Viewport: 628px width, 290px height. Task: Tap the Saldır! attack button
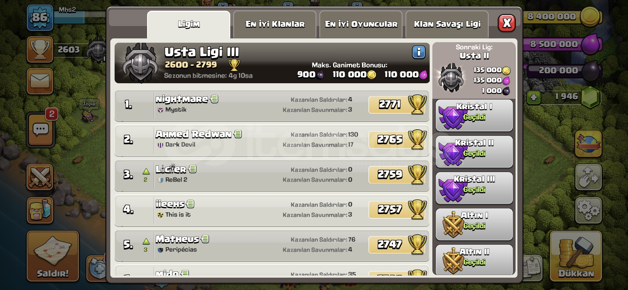(53, 256)
